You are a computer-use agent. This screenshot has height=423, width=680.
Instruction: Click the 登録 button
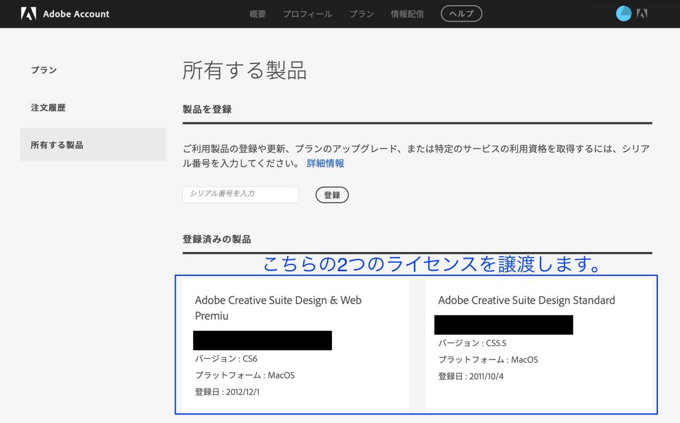(332, 195)
